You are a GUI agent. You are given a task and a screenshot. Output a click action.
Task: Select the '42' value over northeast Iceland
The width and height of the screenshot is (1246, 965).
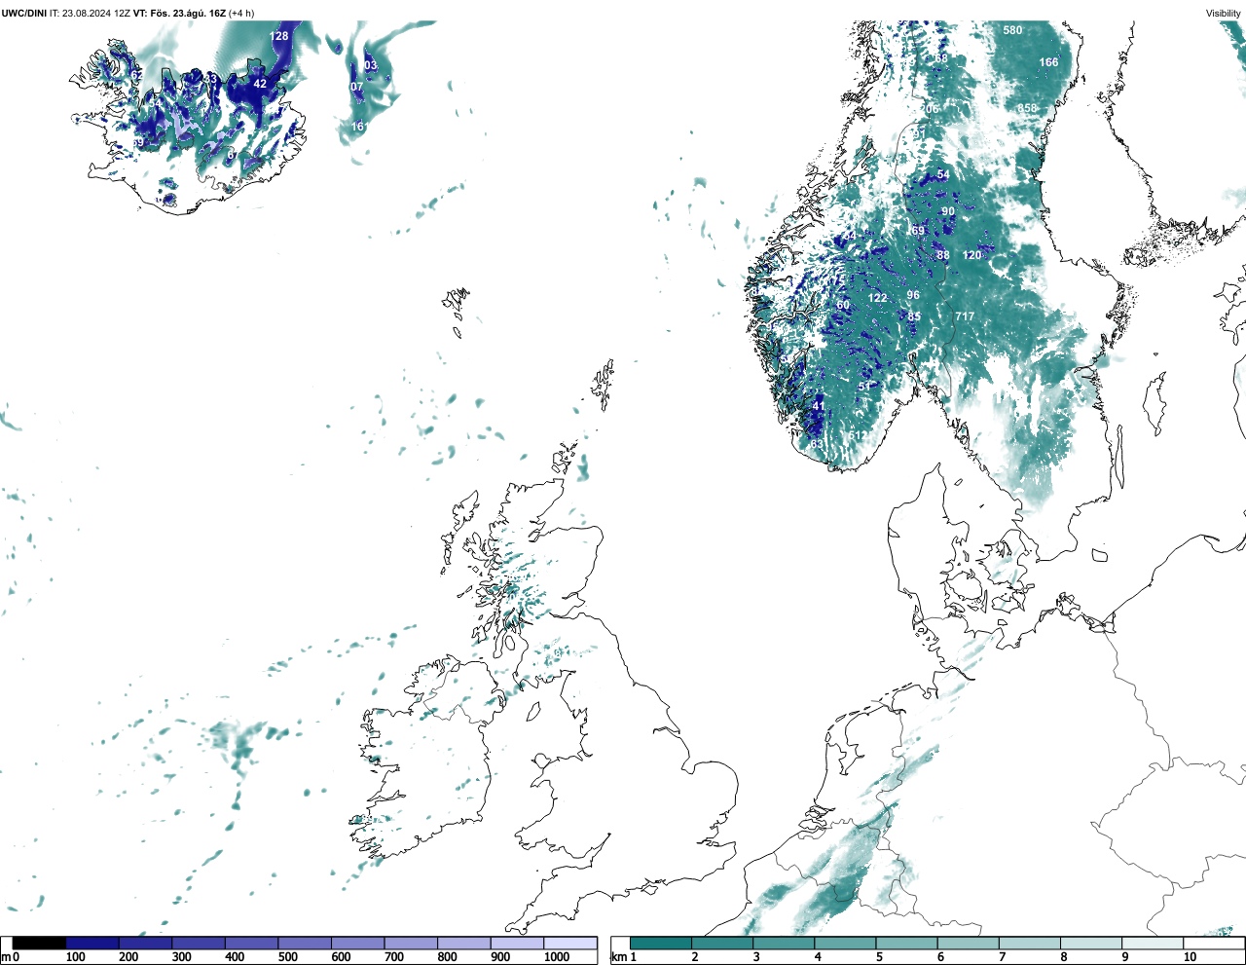click(x=260, y=84)
